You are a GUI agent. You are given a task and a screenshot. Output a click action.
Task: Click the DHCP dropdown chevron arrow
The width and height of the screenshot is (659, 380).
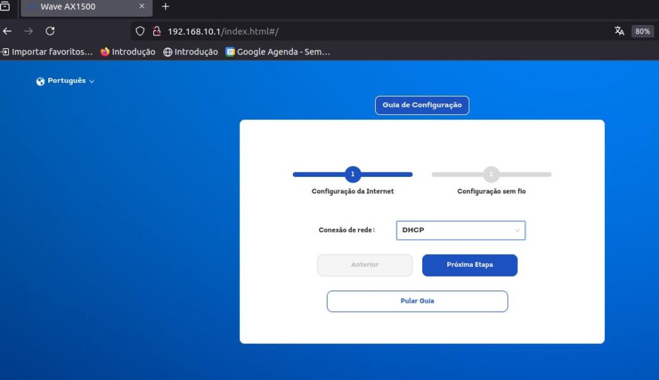517,230
